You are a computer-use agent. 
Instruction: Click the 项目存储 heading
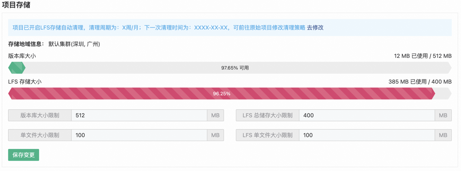[16, 5]
